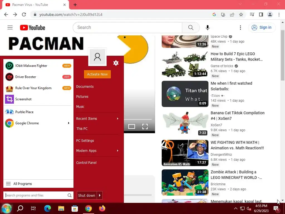Open Animation vs. Math Reaction thumbnail
Screen dimensions: 285x214
[x=185, y=153]
